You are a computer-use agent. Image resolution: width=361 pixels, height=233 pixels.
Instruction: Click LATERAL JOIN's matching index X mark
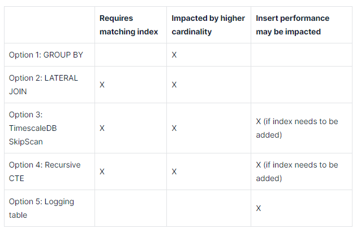[x=102, y=85]
